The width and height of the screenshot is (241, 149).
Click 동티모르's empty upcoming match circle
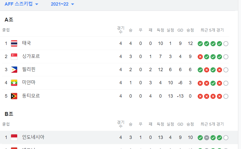pyautogui.click(x=226, y=96)
